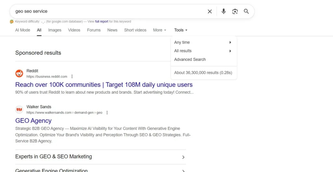Collapse the Tools dropdown menu
This screenshot has height=172, width=333.
[x=180, y=30]
